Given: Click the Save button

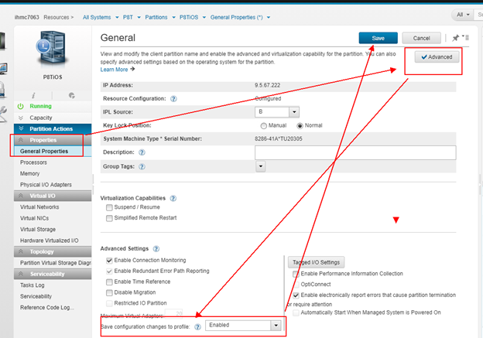Looking at the screenshot, I should pyautogui.click(x=378, y=38).
